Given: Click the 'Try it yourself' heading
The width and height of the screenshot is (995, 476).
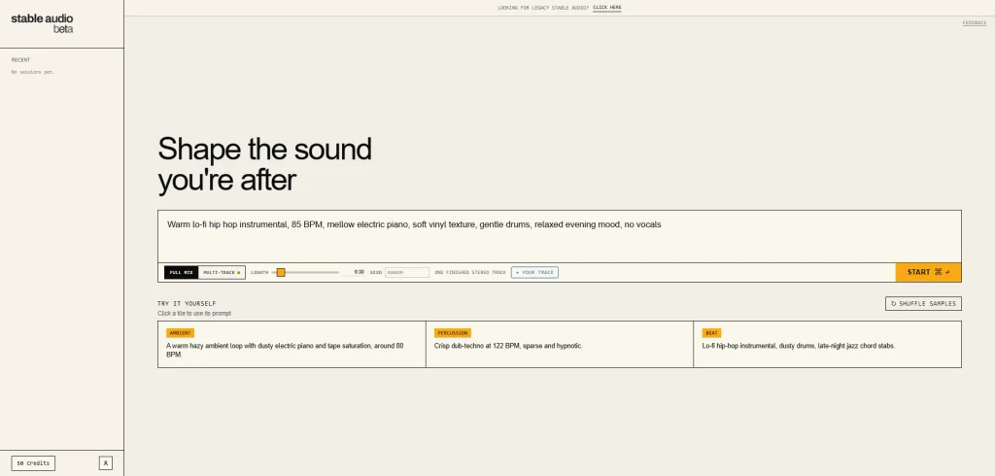Looking at the screenshot, I should coord(187,303).
